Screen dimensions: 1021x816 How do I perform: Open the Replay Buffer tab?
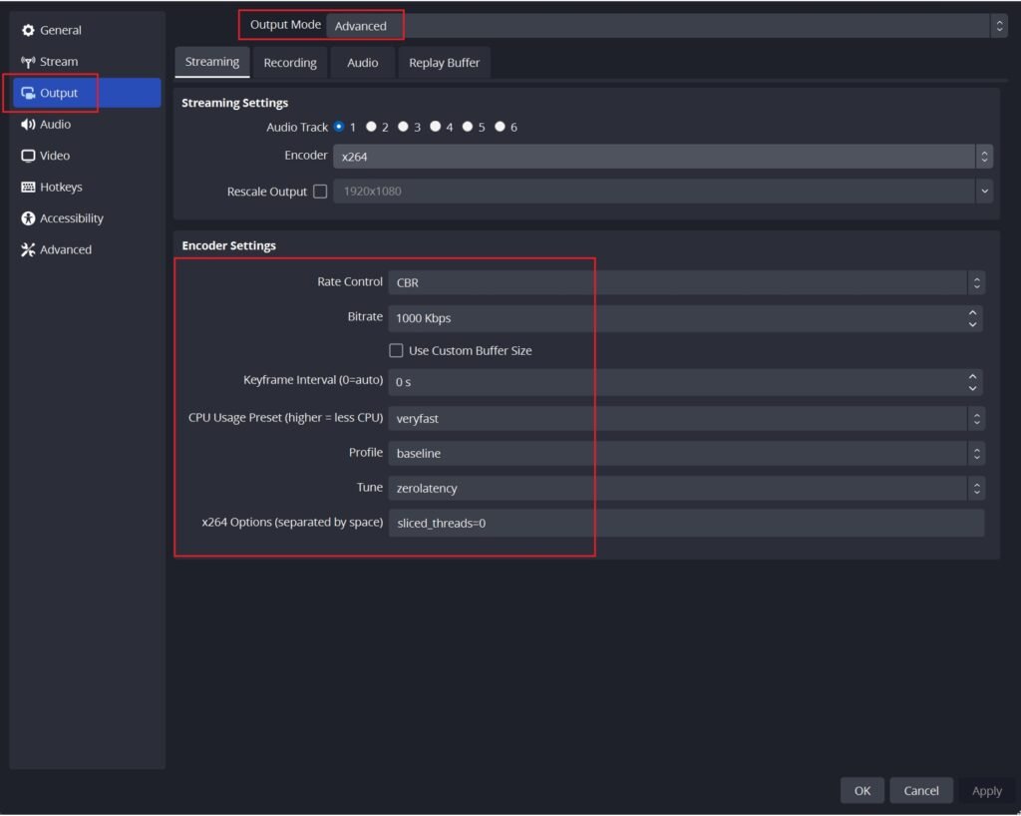pos(444,63)
